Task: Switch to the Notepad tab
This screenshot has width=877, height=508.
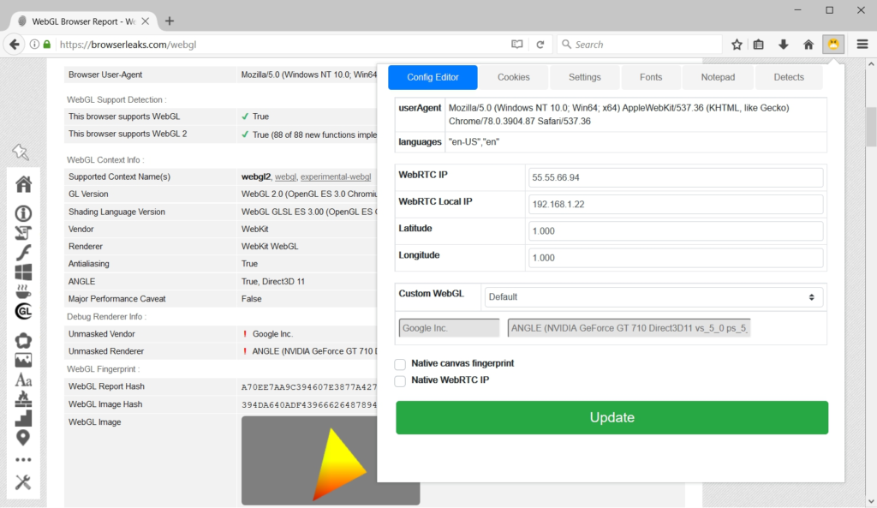Action: [719, 77]
